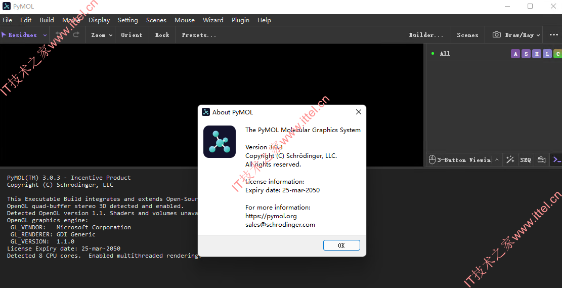Open the A (Action) menu for All
The image size is (562, 288).
click(515, 54)
